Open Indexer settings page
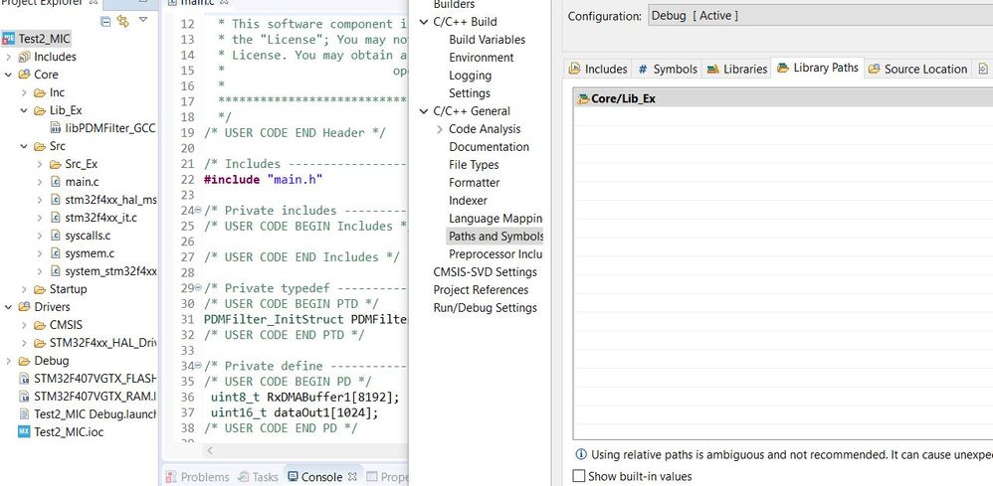 (468, 201)
